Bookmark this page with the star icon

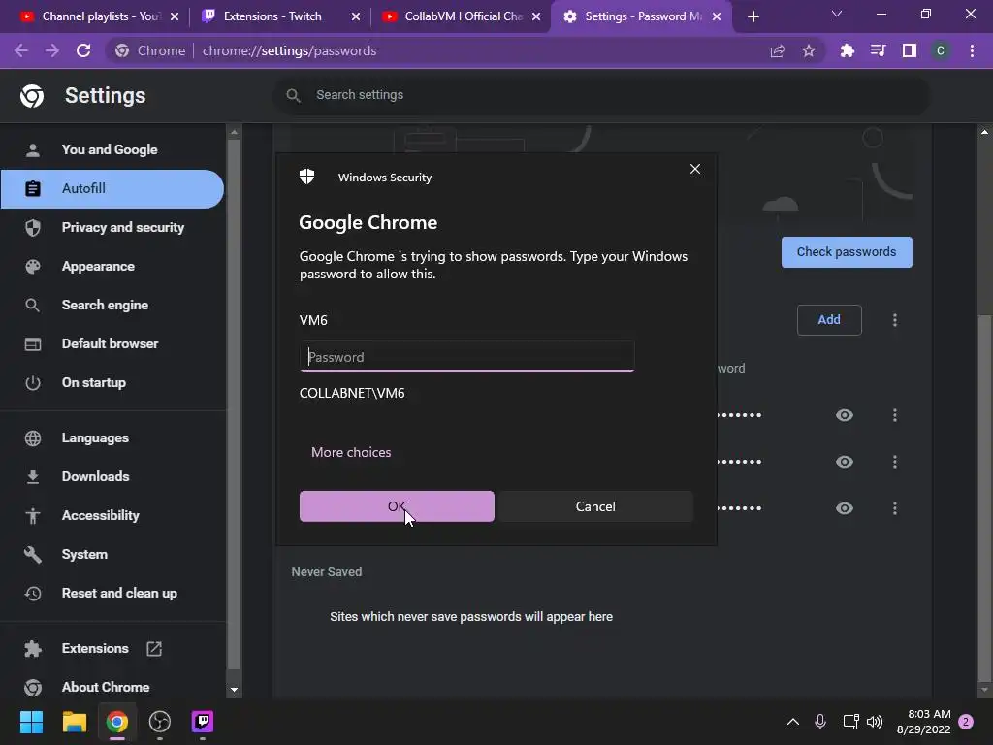pos(808,50)
